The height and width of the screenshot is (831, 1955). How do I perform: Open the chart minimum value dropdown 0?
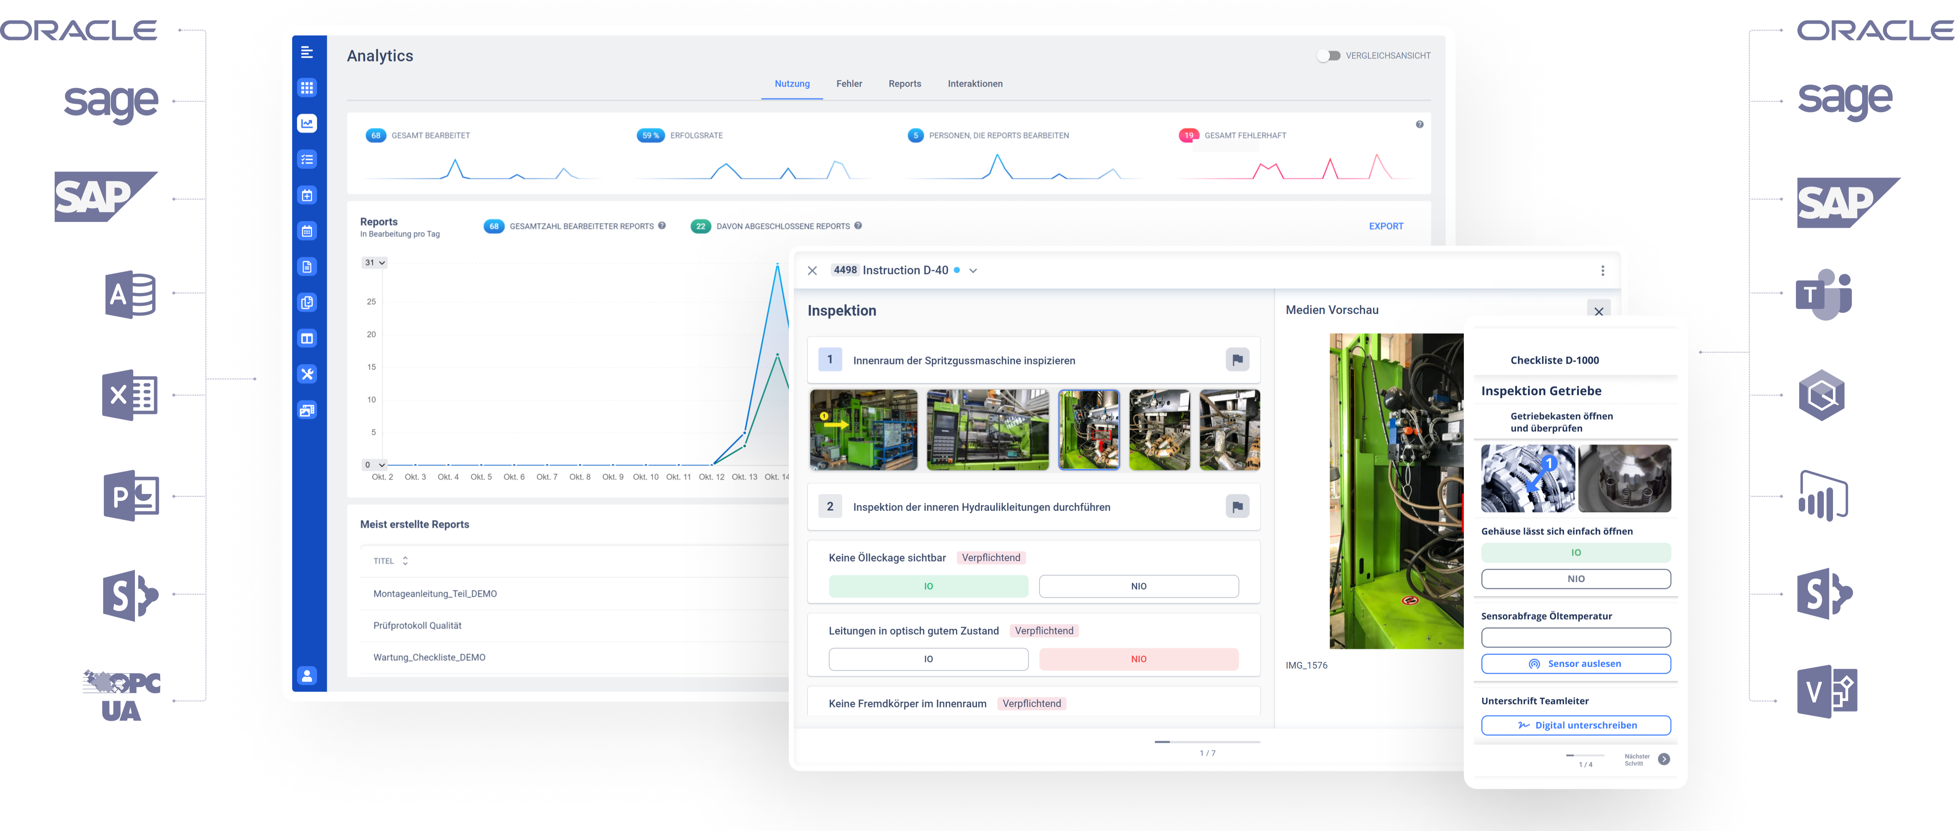click(x=375, y=465)
